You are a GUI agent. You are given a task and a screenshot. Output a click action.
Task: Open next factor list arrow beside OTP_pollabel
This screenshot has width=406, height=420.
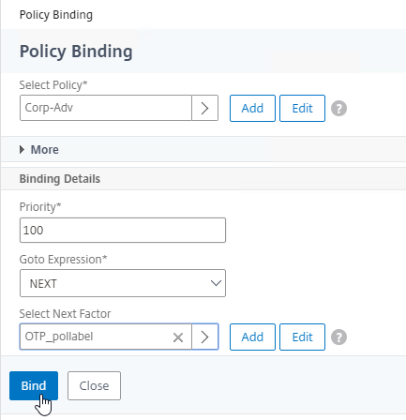coord(204,337)
